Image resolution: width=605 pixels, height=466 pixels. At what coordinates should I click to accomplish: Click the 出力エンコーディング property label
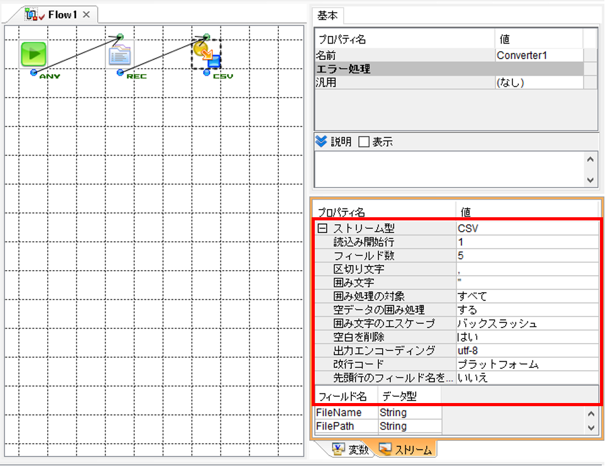[x=384, y=351]
